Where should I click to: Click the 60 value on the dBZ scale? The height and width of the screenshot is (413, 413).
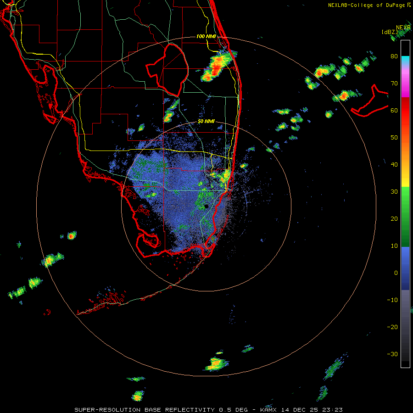click(x=394, y=111)
